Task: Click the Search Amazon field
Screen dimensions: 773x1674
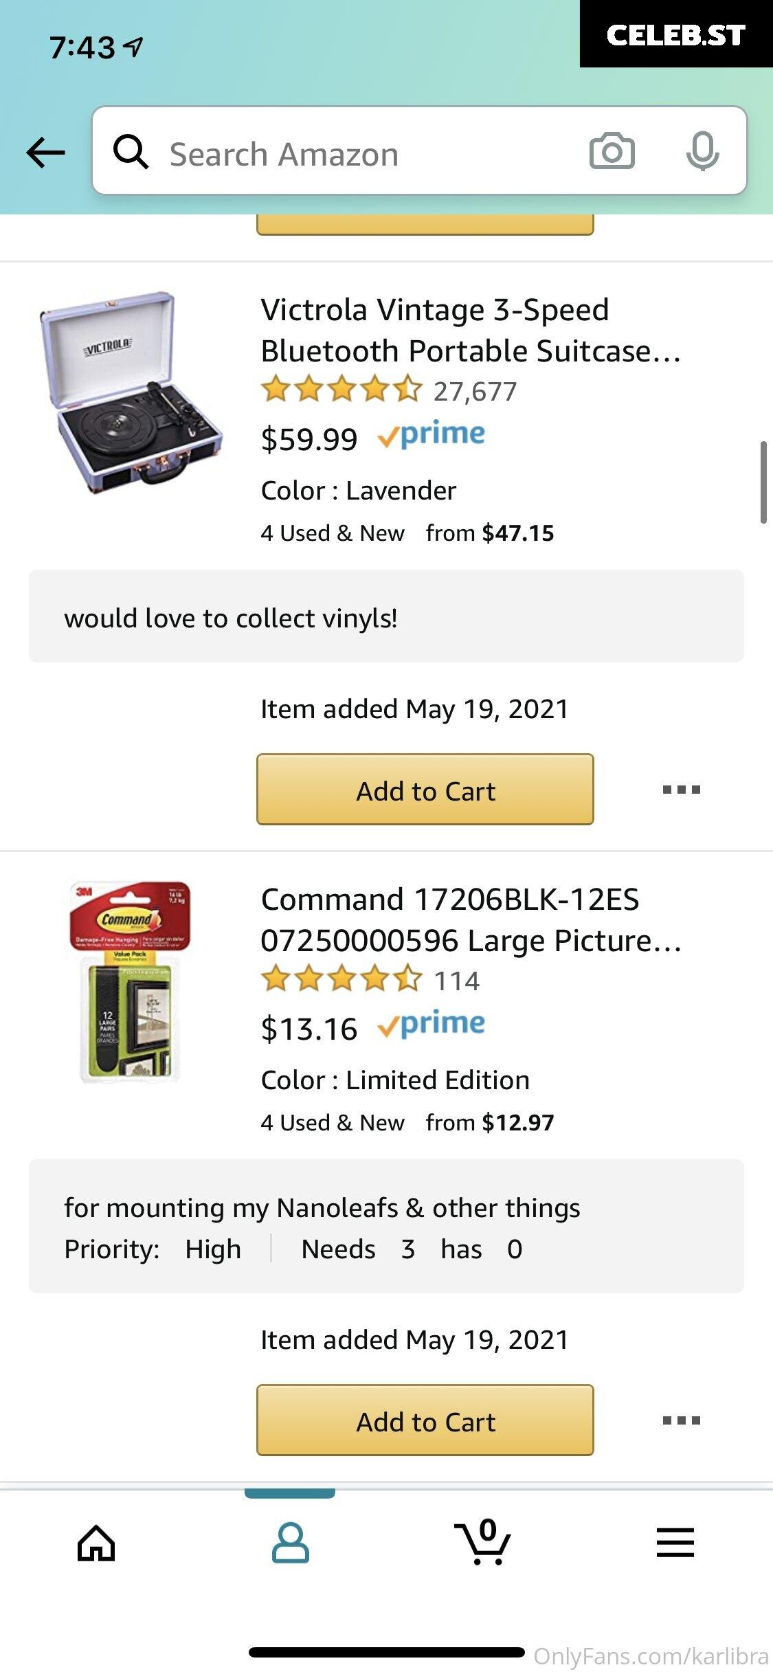Action: pyautogui.click(x=419, y=150)
